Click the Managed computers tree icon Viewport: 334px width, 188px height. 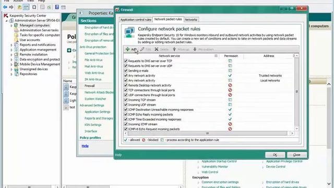(16, 26)
